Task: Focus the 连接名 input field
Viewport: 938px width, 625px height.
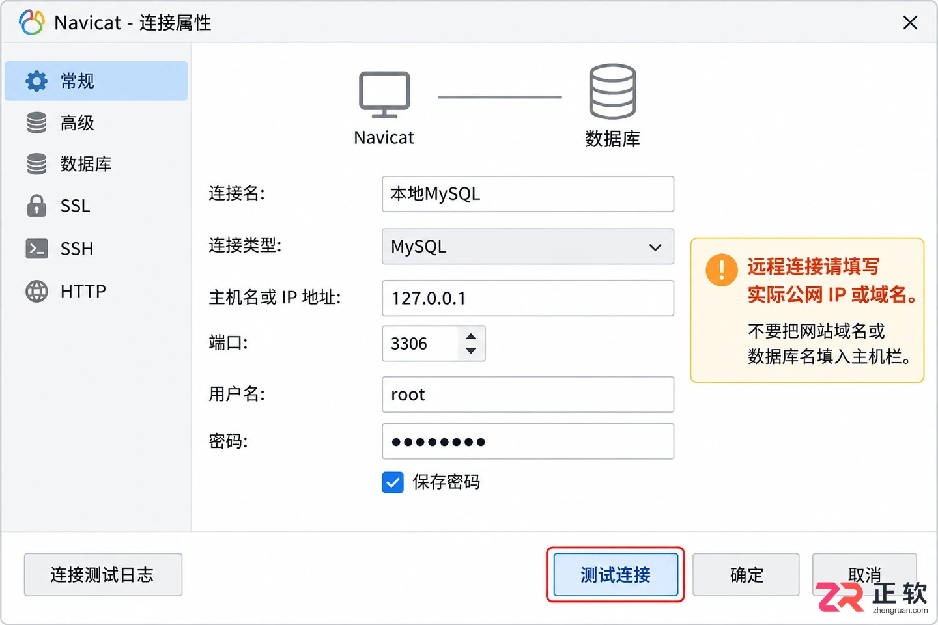Action: pos(528,194)
